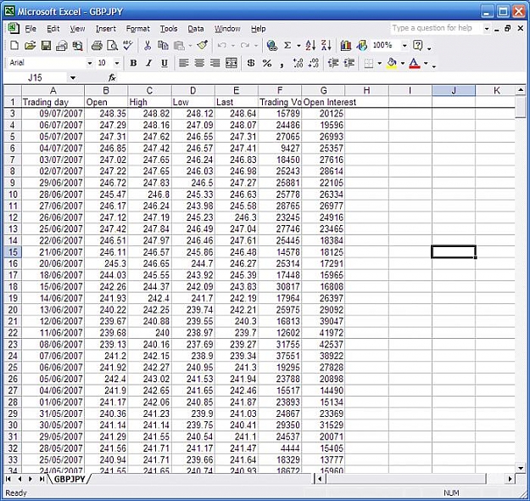Screen dimensions: 530x501
Task: Select row 15 header
Action: tap(13, 252)
